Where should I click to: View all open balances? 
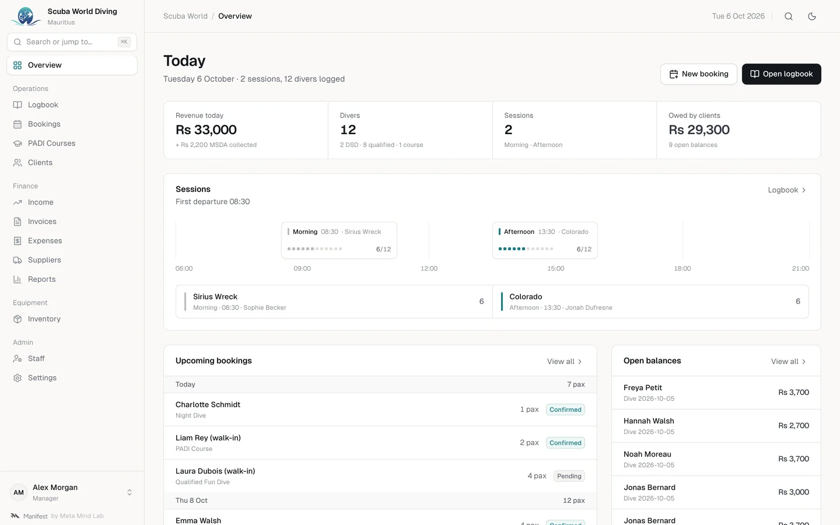[x=788, y=362]
